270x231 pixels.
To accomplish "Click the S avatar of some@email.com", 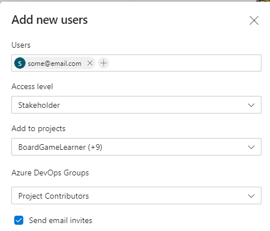I will [20, 63].
